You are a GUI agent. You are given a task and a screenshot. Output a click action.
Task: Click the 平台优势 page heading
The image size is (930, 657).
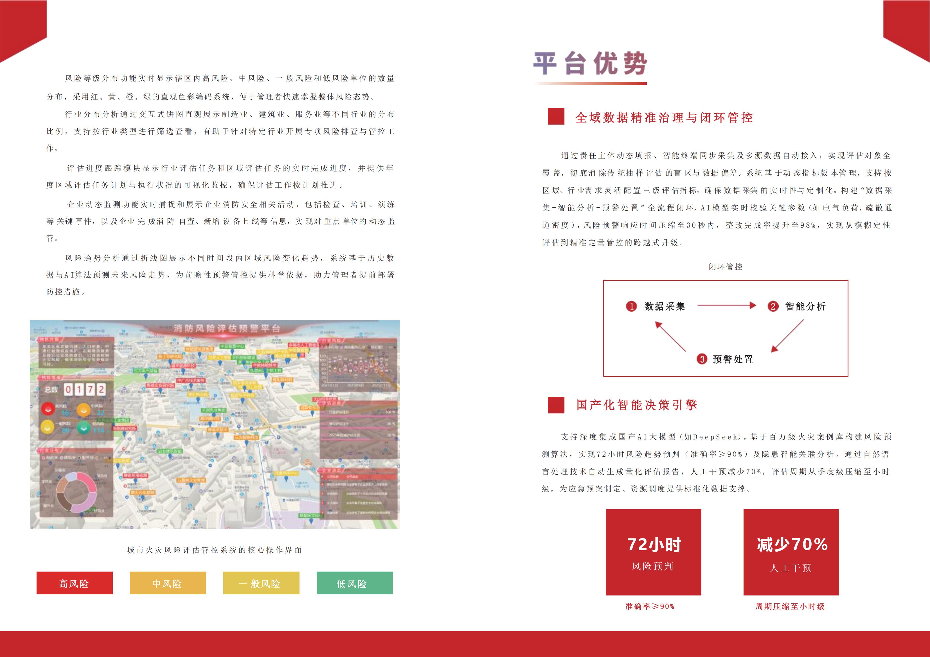coord(590,64)
